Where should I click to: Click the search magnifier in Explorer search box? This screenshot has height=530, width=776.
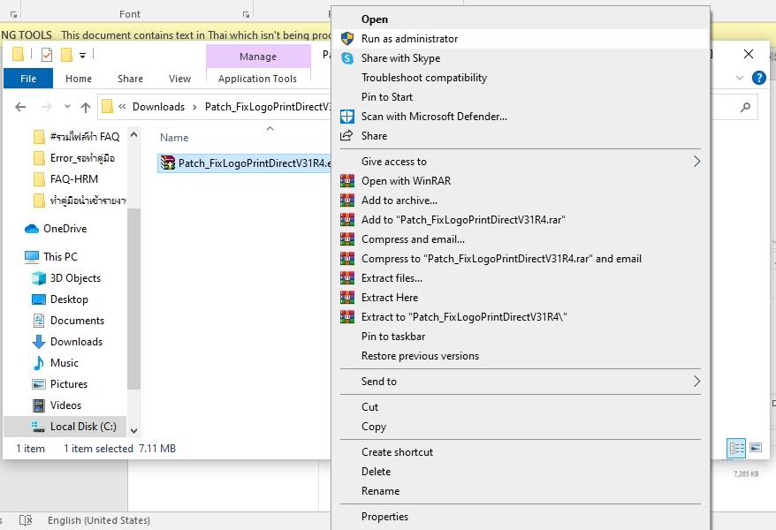coord(746,107)
